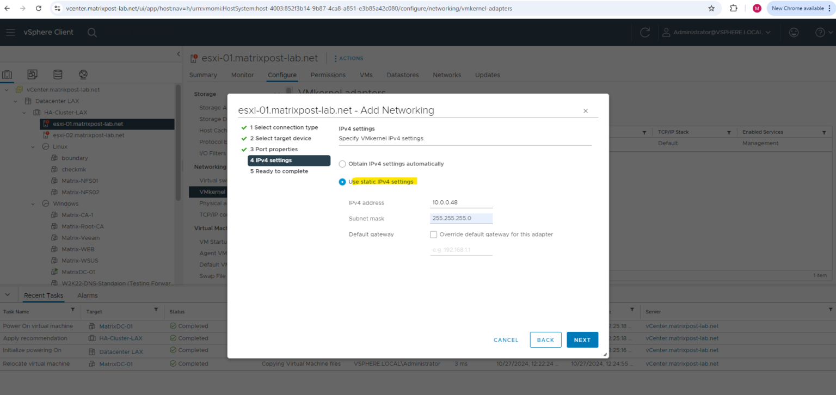Viewport: 836px width, 395px height.
Task: Open the Storage inventory icon
Action: [58, 75]
